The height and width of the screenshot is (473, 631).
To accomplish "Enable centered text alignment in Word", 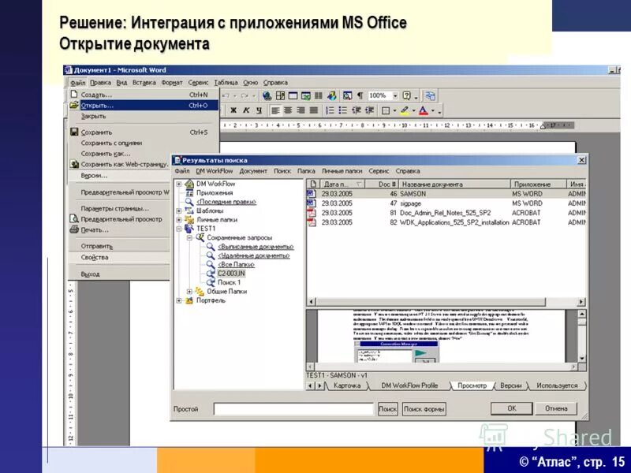I will (287, 110).
